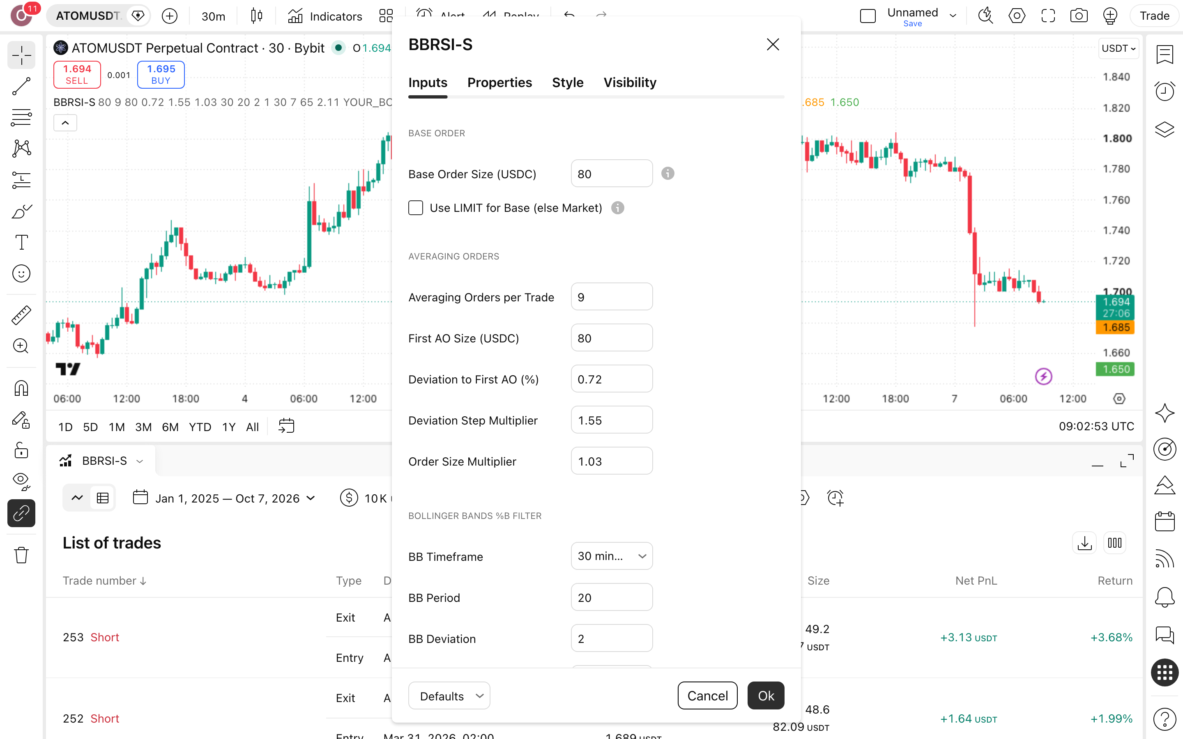Open the Visibility tab
The height and width of the screenshot is (739, 1183).
click(x=630, y=82)
